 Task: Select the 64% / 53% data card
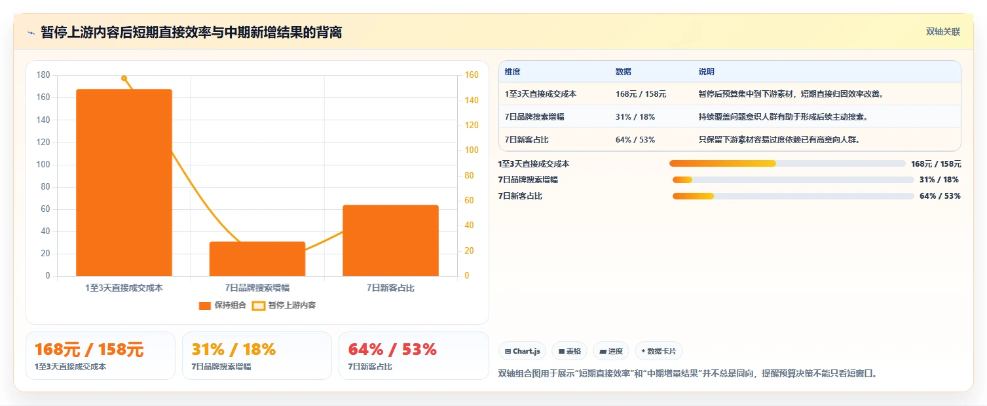(x=413, y=356)
